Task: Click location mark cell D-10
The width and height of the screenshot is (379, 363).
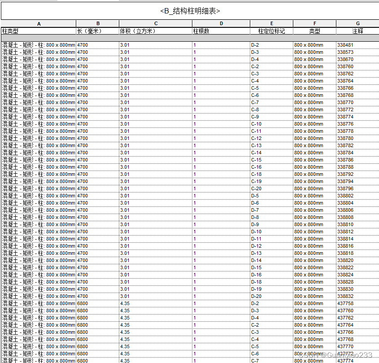Action: tap(272, 232)
